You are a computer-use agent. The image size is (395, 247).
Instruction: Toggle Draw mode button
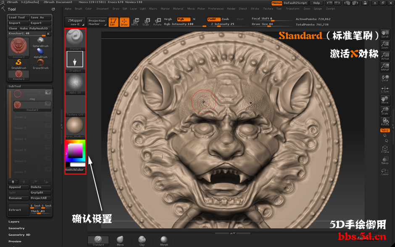(124, 22)
